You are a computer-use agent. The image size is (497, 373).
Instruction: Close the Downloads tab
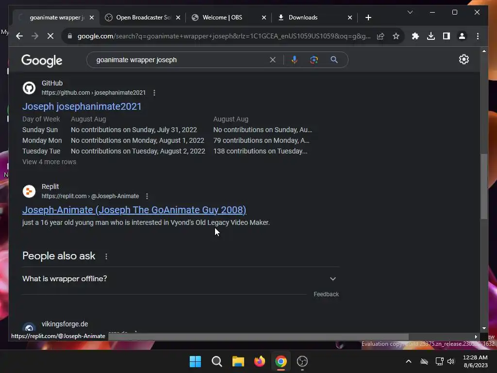pos(349,17)
